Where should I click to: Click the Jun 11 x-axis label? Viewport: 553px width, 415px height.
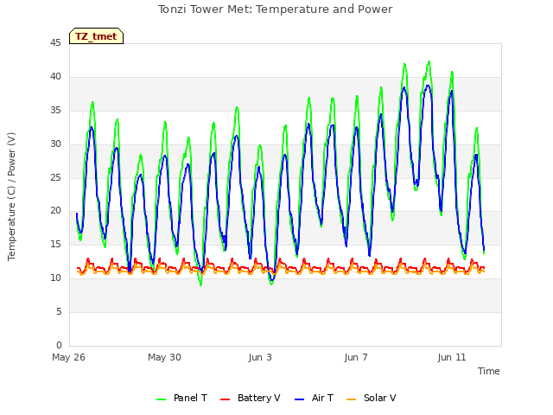point(452,357)
